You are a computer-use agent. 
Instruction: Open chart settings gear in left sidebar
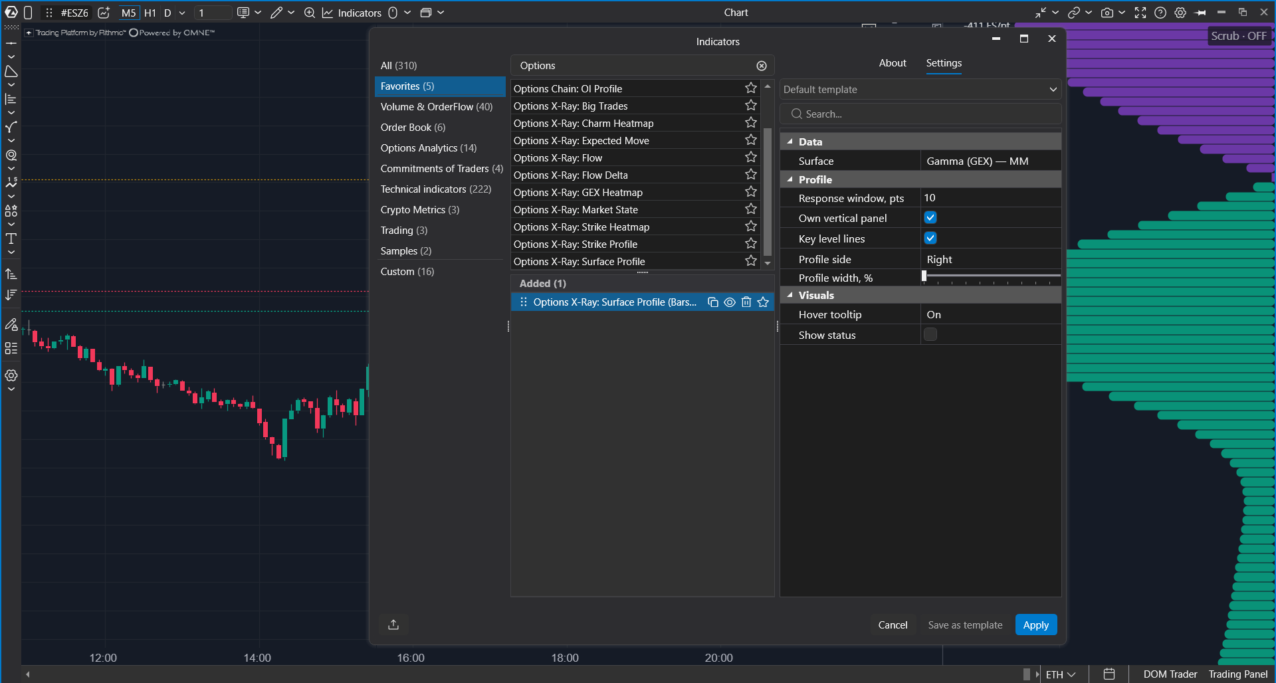tap(11, 375)
